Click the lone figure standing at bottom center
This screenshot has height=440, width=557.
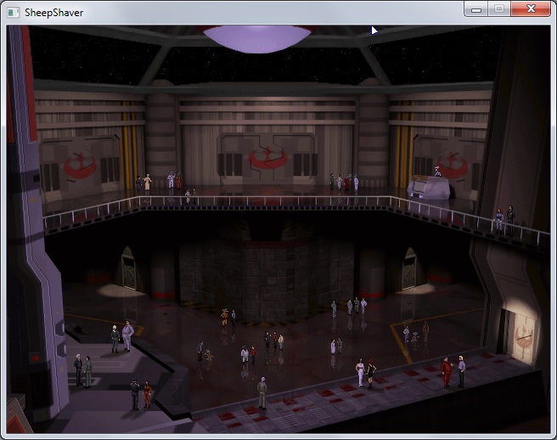262,392
